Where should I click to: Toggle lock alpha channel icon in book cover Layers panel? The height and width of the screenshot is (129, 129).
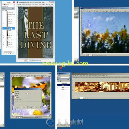[7, 10]
